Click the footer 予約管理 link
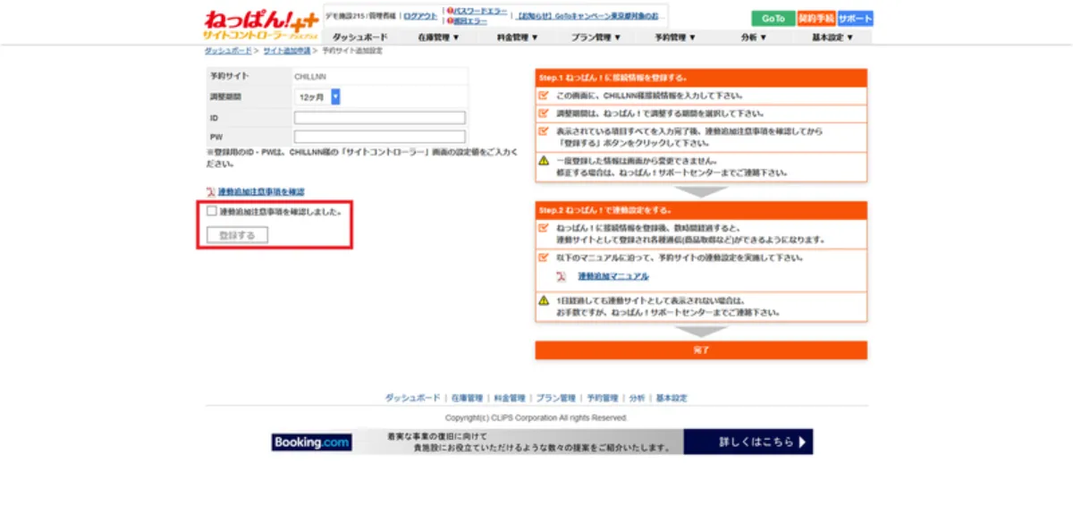 tap(602, 398)
